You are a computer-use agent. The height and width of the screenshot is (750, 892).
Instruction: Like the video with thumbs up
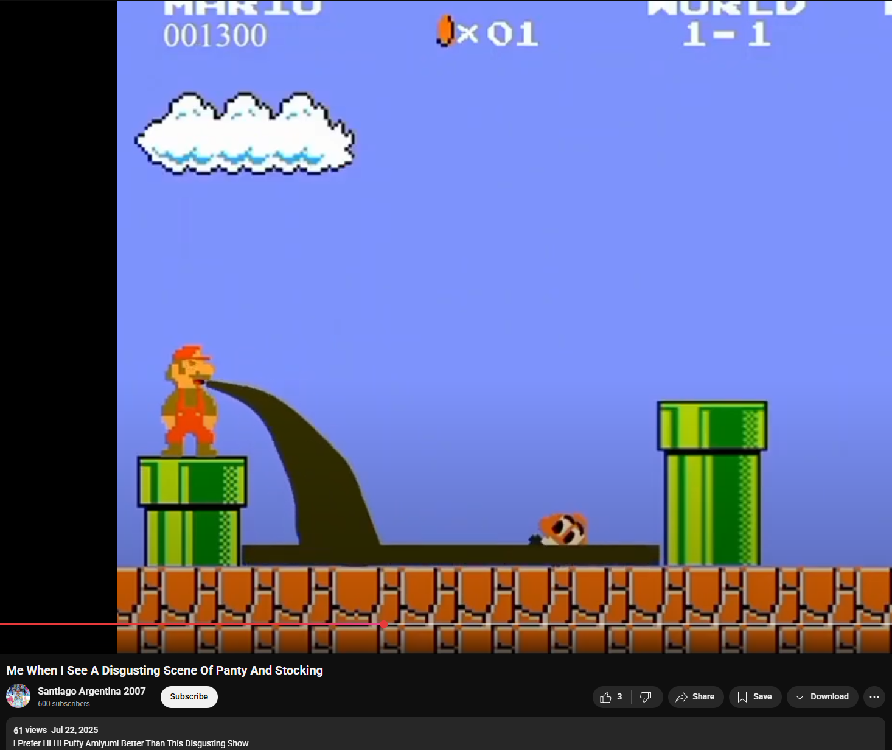pyautogui.click(x=612, y=697)
